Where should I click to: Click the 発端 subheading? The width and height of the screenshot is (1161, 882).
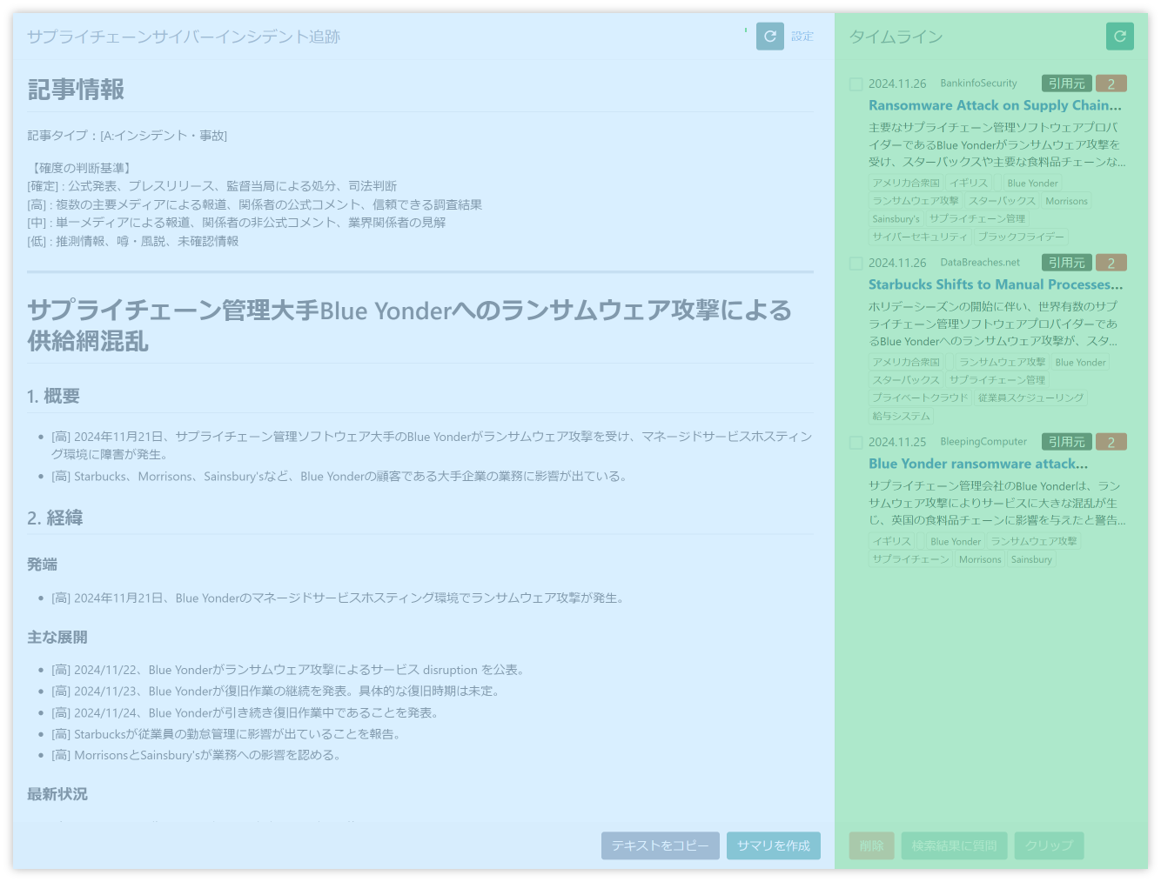click(x=42, y=565)
